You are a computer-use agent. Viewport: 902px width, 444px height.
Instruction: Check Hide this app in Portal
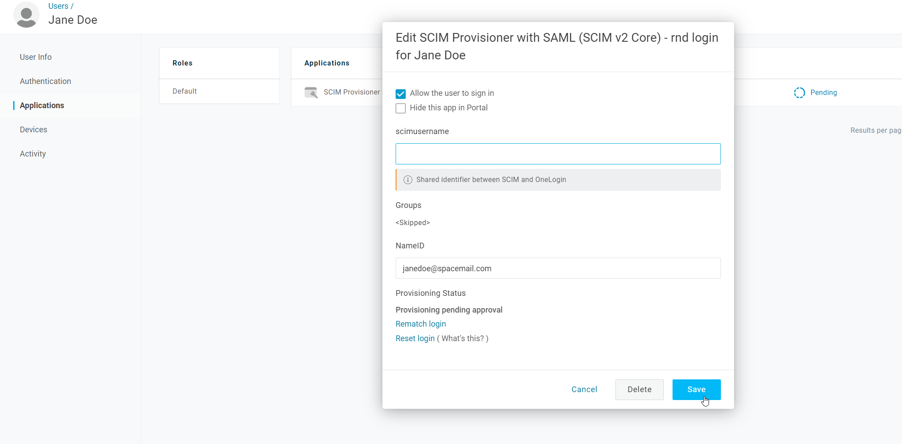tap(400, 108)
